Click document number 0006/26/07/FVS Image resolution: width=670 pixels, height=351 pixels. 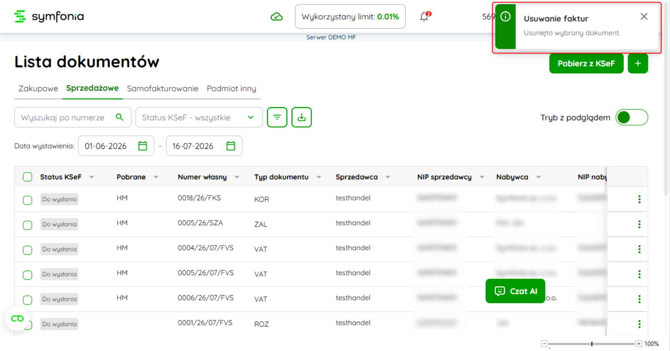click(x=206, y=298)
